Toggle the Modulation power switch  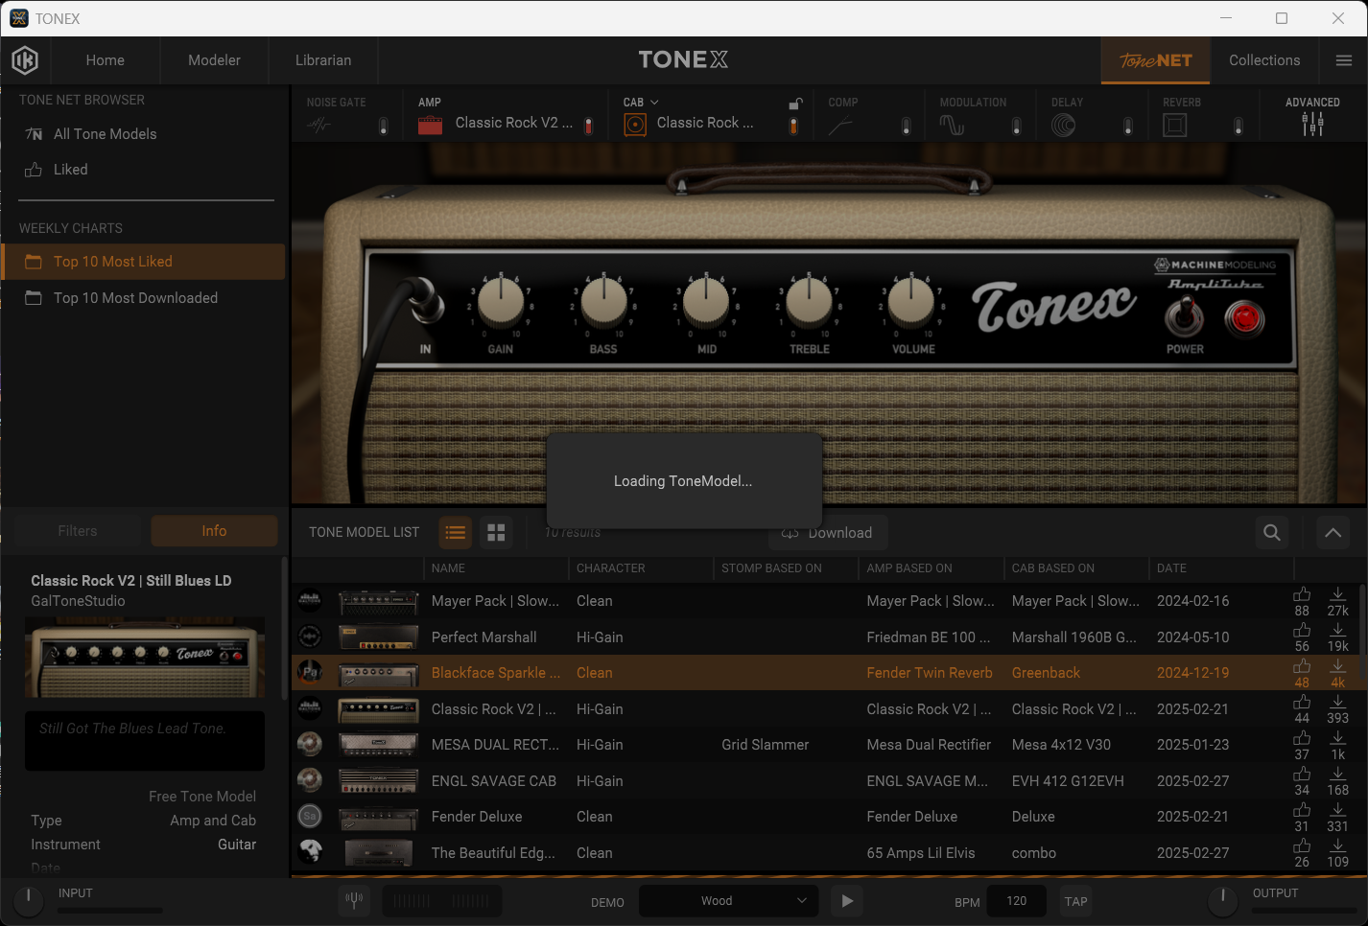(x=1017, y=126)
